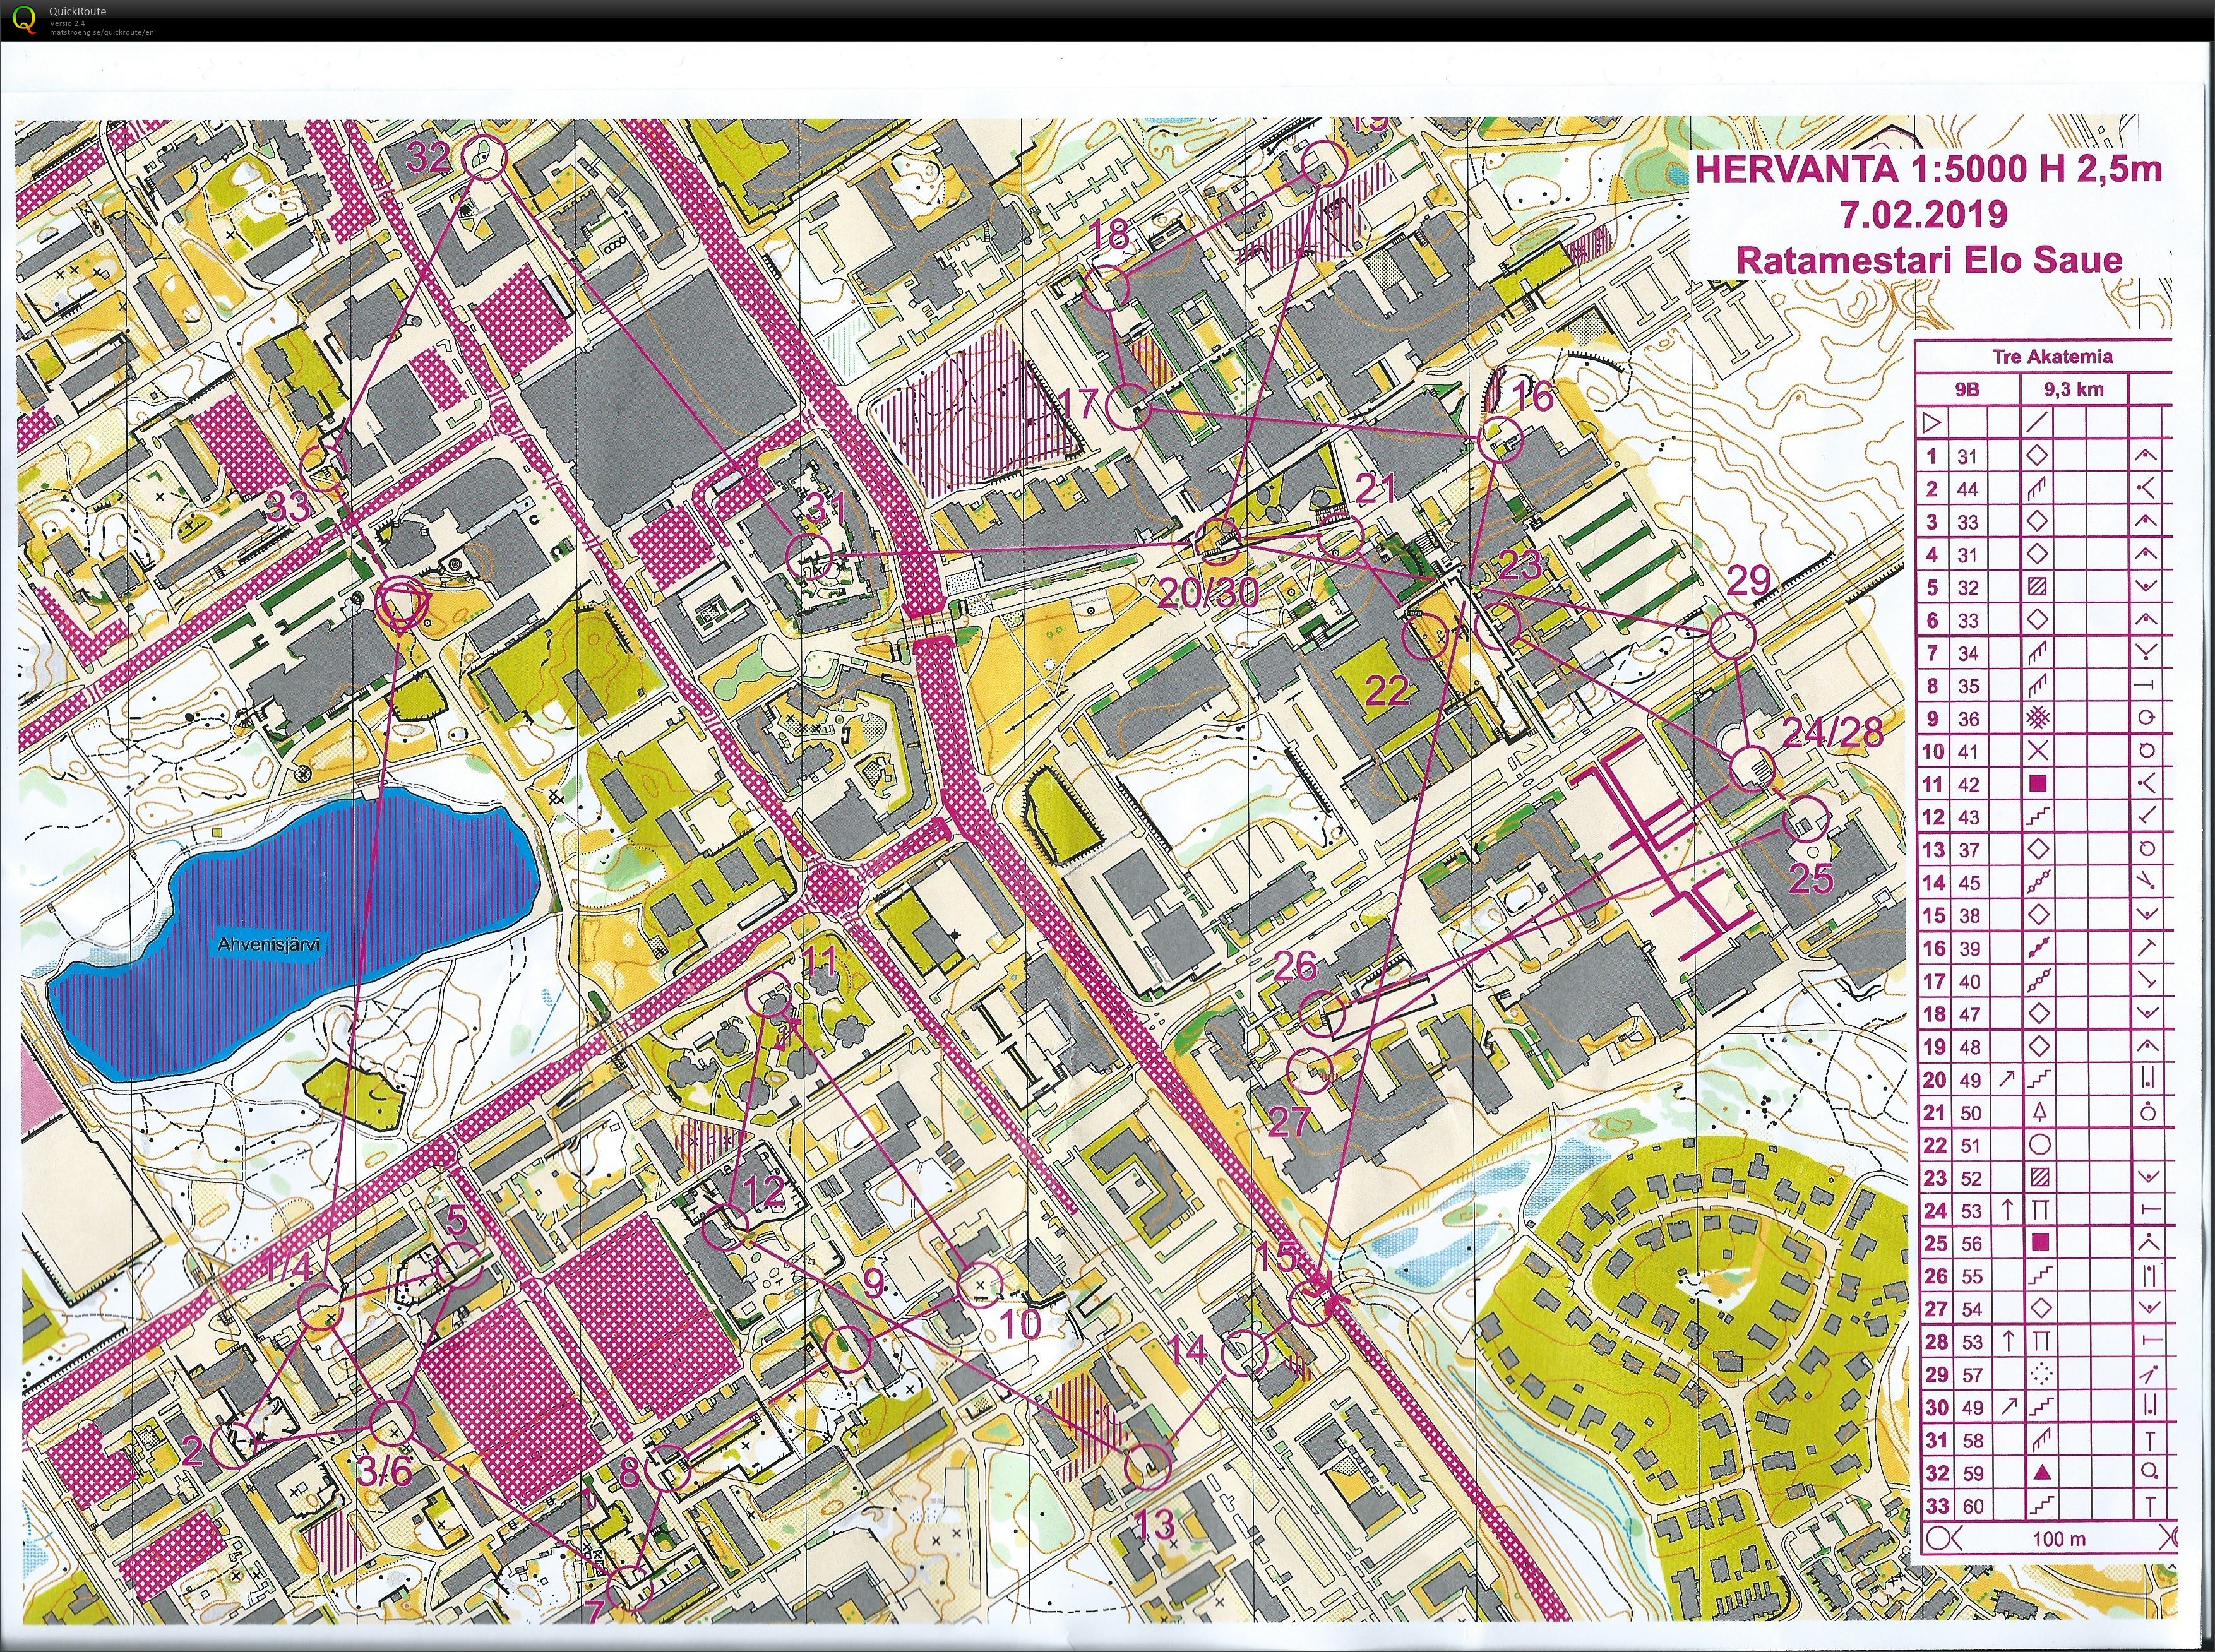Click the start triangle symbol in control table
The image size is (2215, 1652).
click(1932, 423)
